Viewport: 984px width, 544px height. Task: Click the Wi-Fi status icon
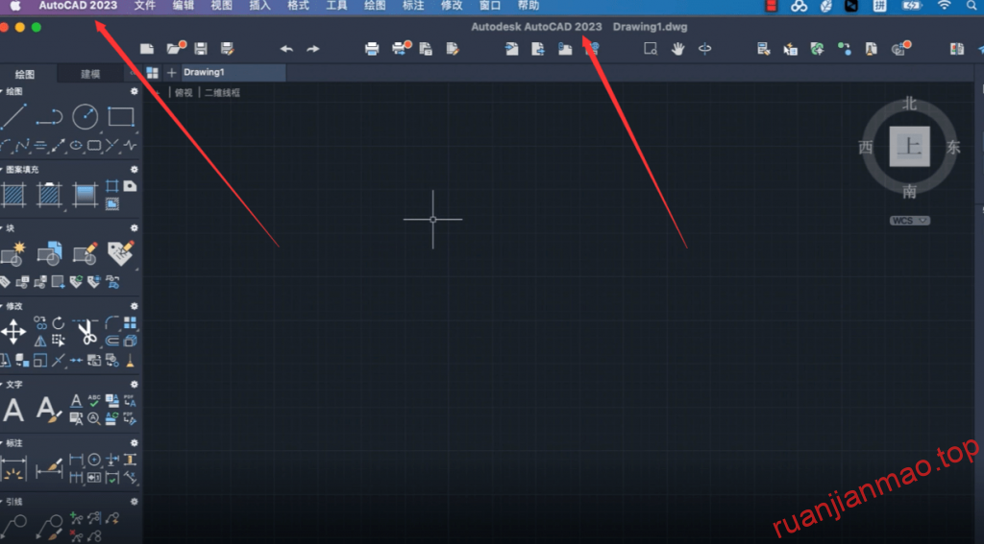(x=944, y=6)
